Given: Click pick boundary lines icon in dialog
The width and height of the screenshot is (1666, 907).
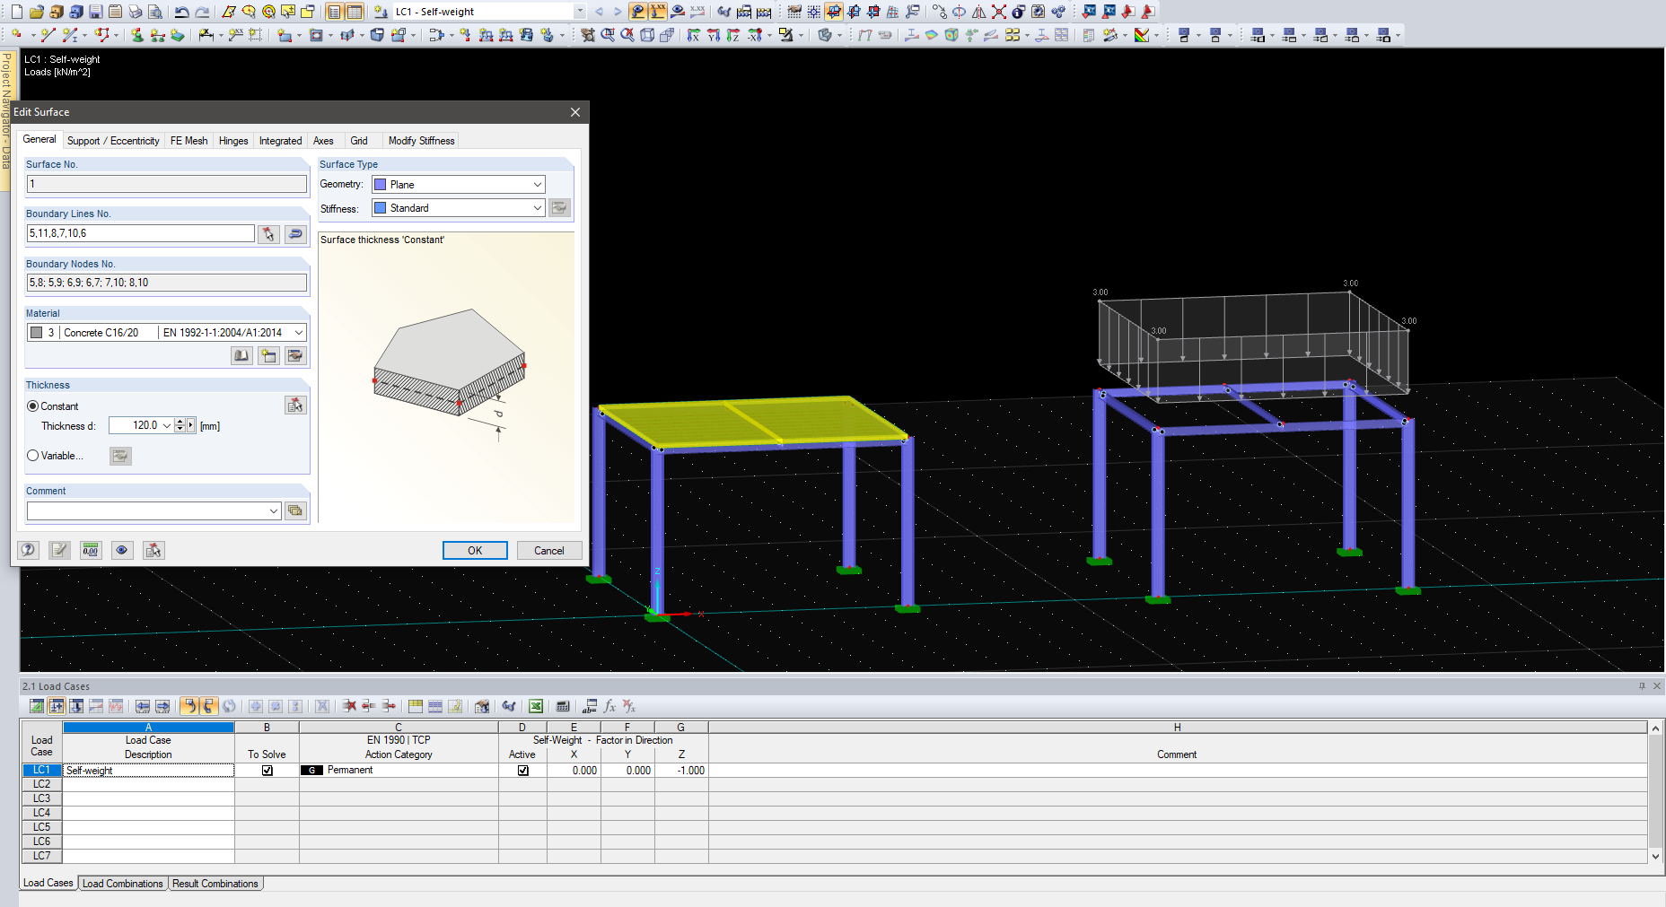Looking at the screenshot, I should (x=268, y=234).
